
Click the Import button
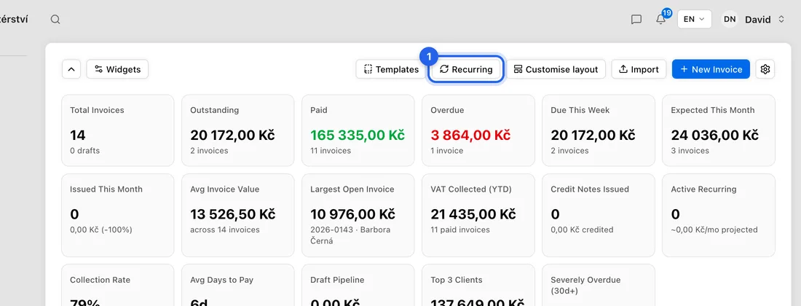639,69
